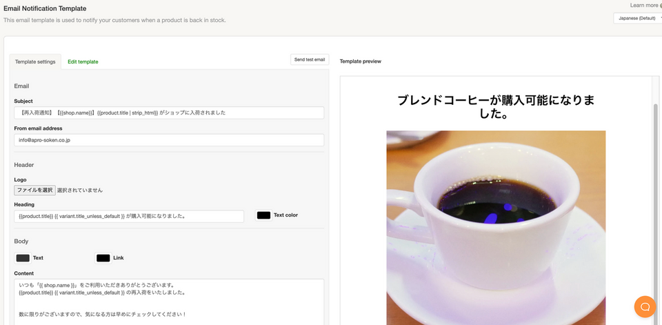The height and width of the screenshot is (325, 662).
Task: Open the heading Text color swatch
Action: (x=263, y=215)
